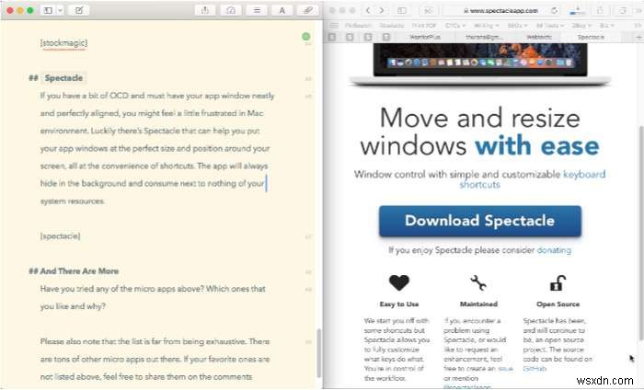The image size is (644, 390).
Task: Open the Print PDF favorites bookmark
Action: coord(424,26)
